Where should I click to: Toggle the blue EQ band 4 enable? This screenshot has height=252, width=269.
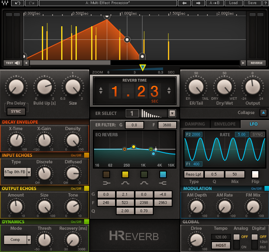tap(163, 174)
